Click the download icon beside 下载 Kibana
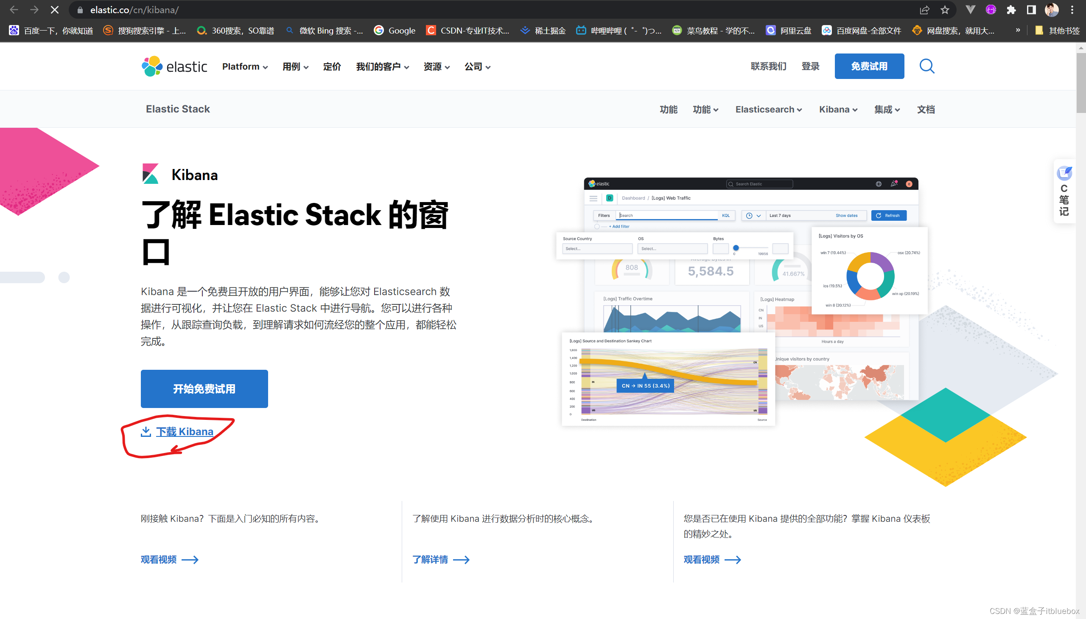Viewport: 1086px width, 619px height. 146,431
